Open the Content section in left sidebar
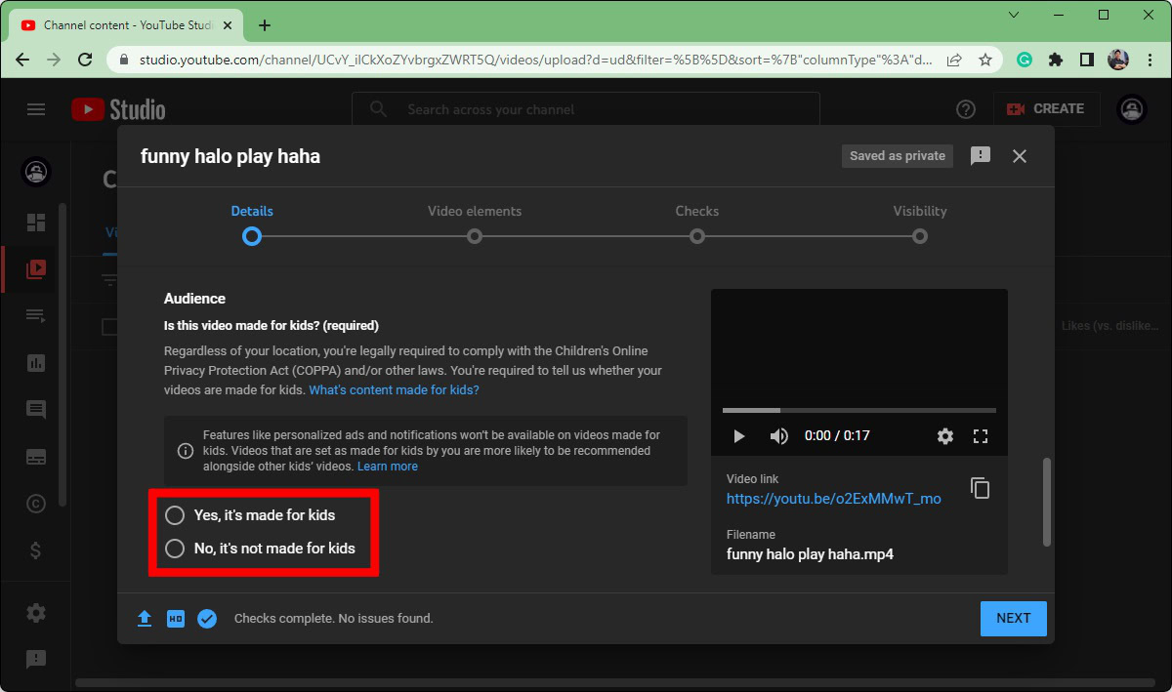The width and height of the screenshot is (1172, 692). (36, 268)
